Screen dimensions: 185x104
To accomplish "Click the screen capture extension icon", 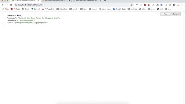I will [x=157, y=5].
